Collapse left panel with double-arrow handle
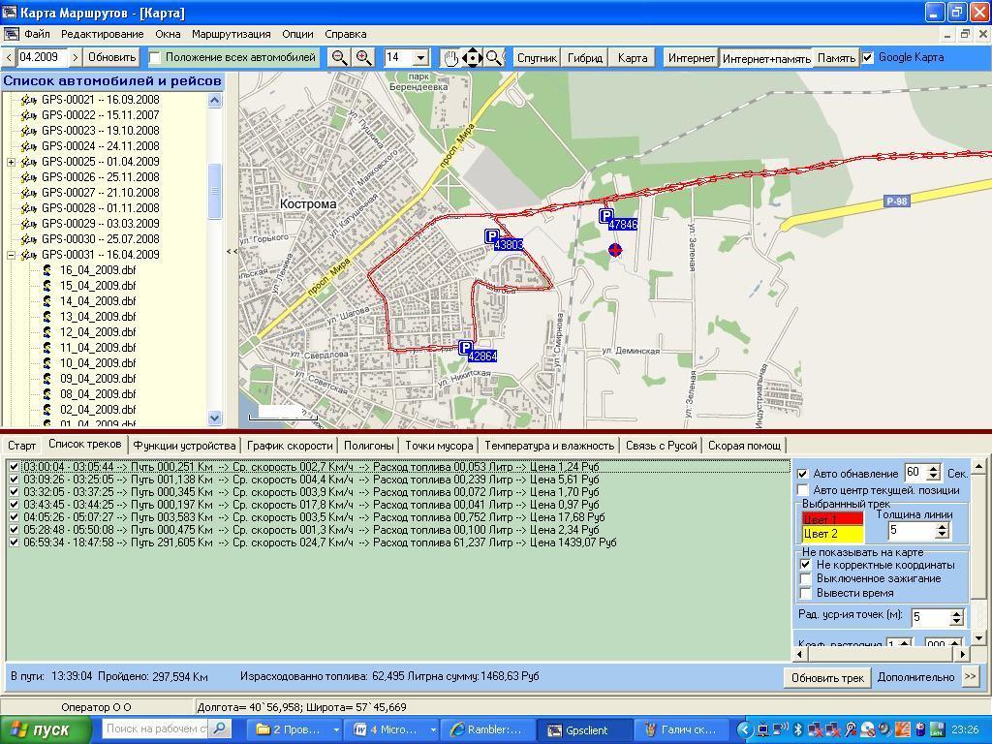The image size is (992, 744). tap(232, 251)
